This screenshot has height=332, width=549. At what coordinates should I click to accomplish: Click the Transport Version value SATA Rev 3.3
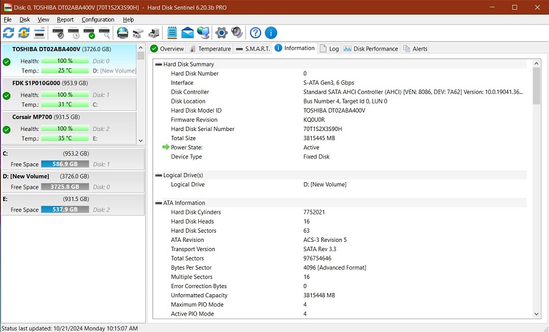[x=320, y=249]
